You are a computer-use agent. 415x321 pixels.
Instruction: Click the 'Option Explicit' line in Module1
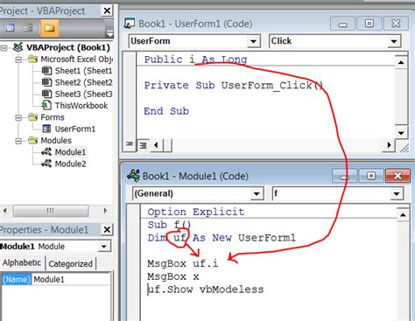[196, 212]
